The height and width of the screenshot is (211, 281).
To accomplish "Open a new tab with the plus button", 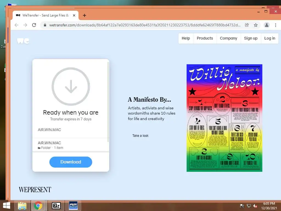I will tap(85, 15).
